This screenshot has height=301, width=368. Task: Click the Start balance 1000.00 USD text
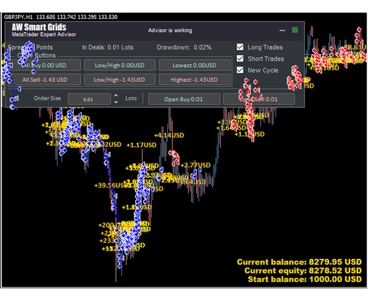click(x=304, y=279)
